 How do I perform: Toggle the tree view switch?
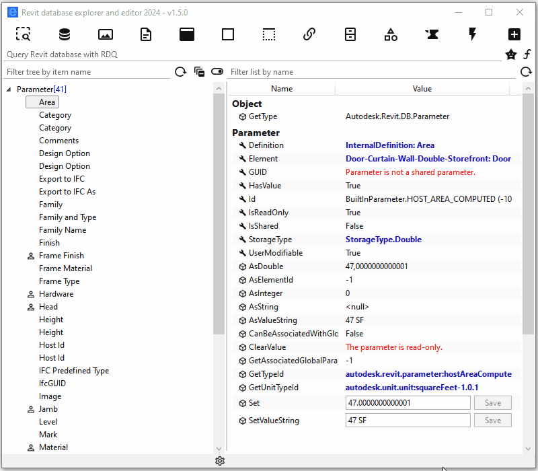tap(217, 71)
